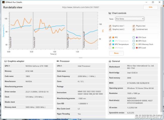This screenshot has height=120, width=164.
Task: Enable the GPU Clock checkbox
Action: [x=134, y=41]
